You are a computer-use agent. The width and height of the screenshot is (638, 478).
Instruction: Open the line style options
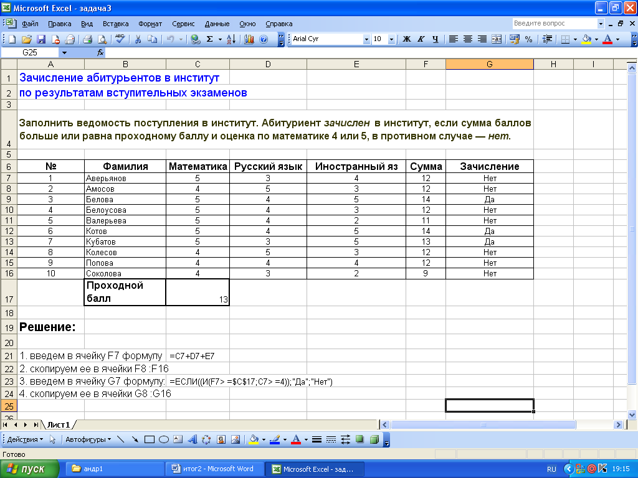pos(317,439)
